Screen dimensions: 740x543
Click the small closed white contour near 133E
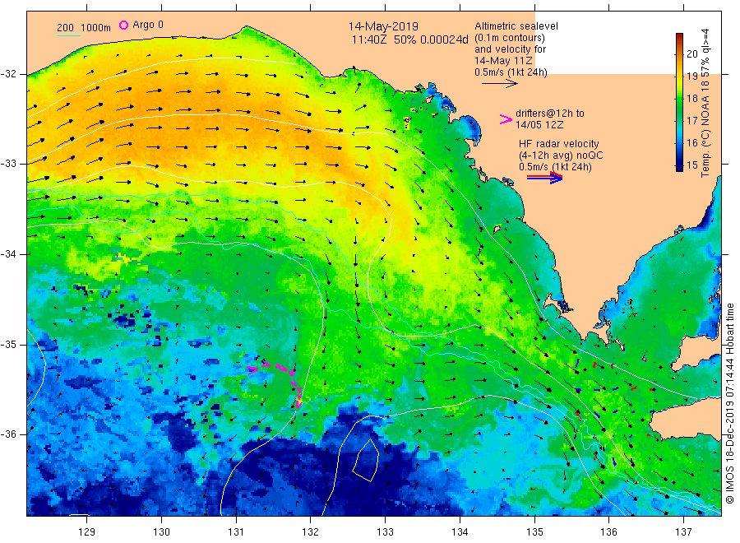366,460
